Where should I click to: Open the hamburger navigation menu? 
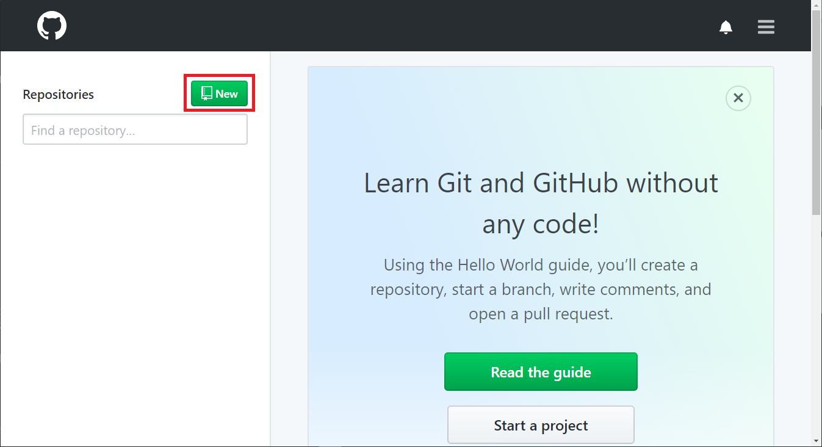pos(766,27)
